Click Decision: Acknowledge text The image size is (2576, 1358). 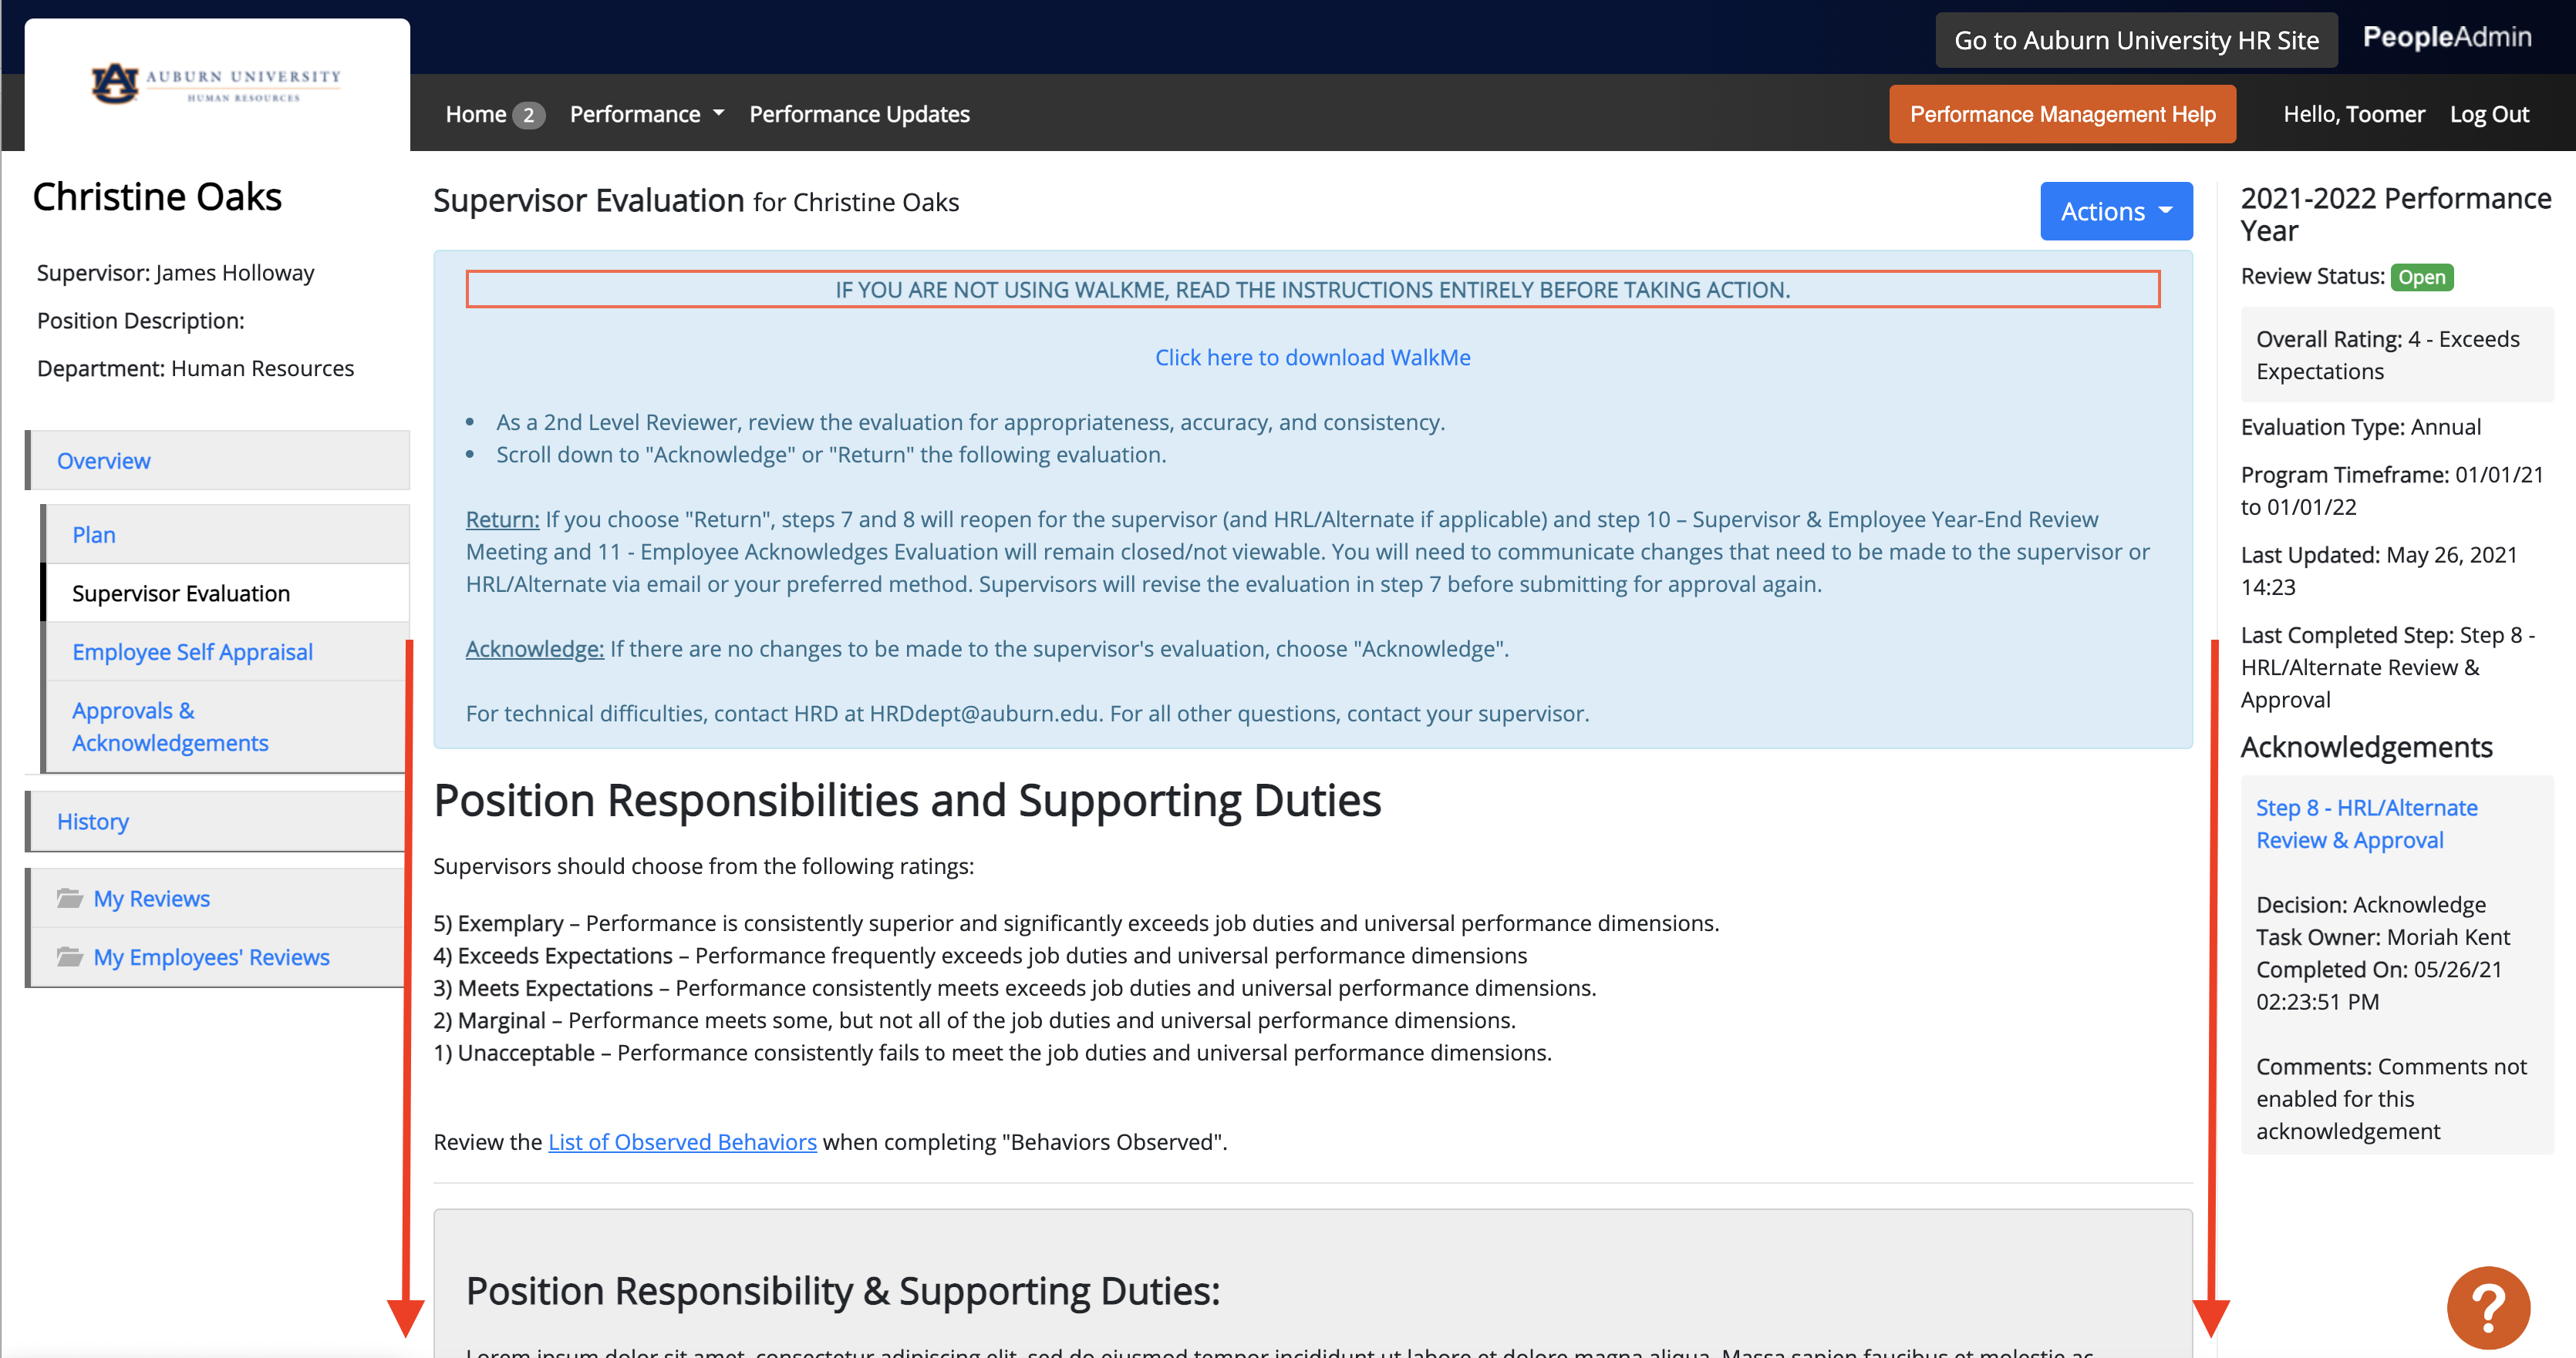(2370, 904)
